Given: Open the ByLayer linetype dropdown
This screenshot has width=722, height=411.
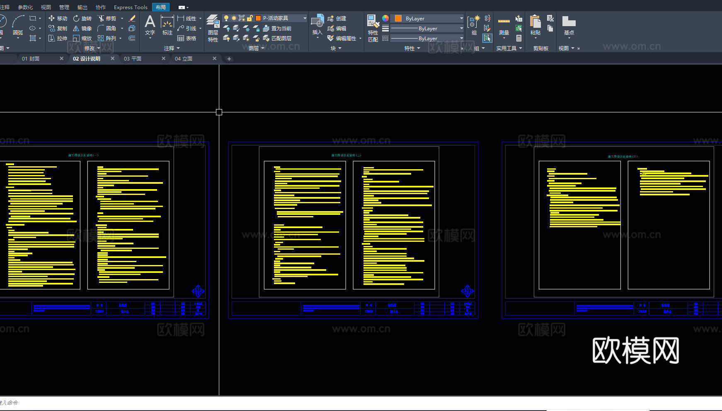Looking at the screenshot, I should tap(428, 38).
